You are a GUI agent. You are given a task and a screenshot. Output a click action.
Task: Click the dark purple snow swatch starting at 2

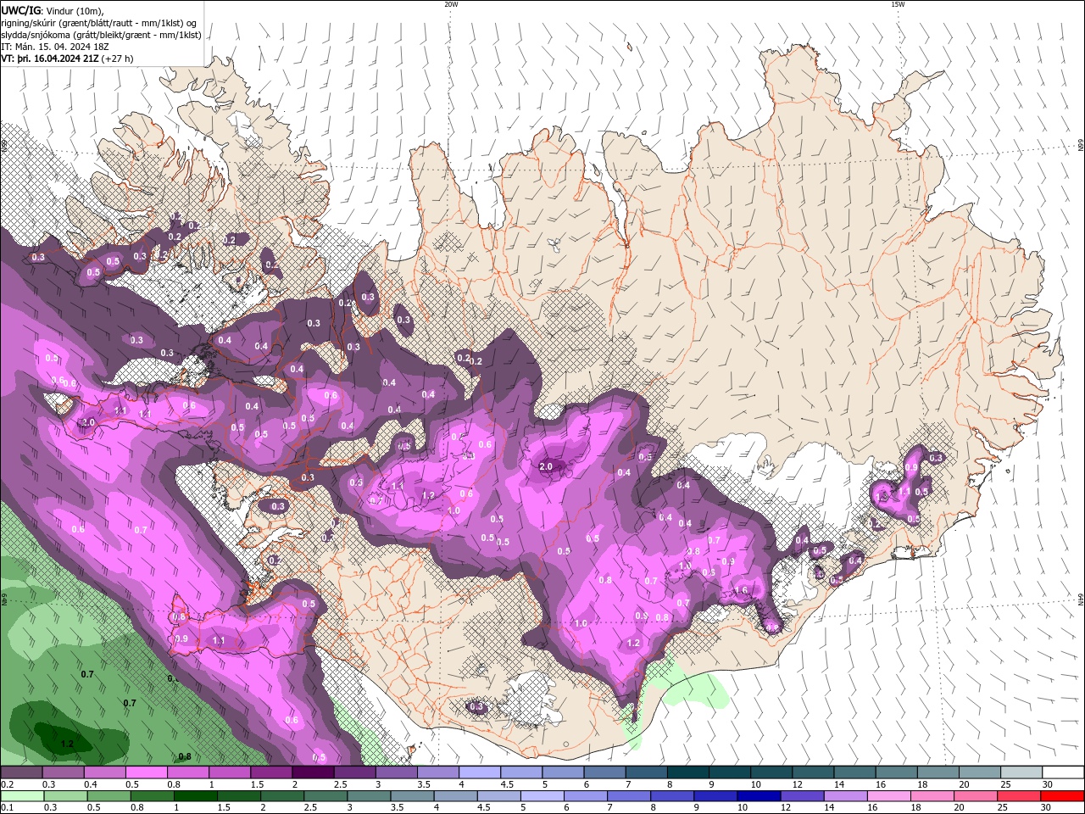[x=313, y=772]
